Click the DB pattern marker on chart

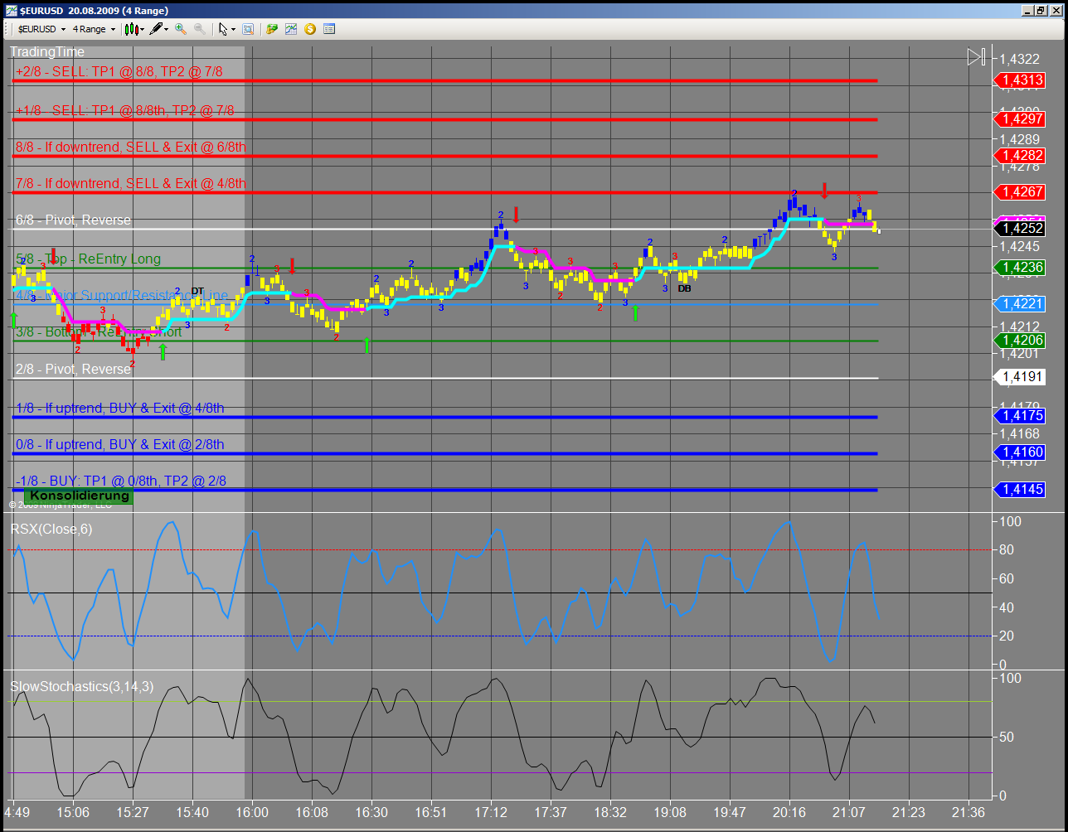click(x=684, y=288)
